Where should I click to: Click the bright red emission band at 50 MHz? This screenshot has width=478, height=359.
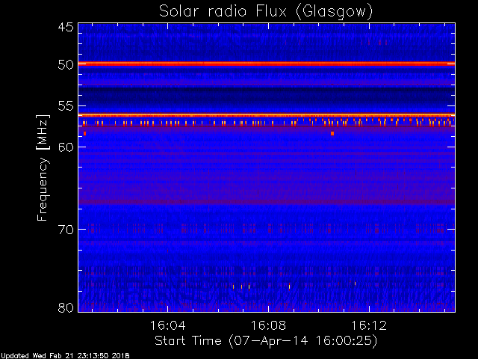(267, 64)
